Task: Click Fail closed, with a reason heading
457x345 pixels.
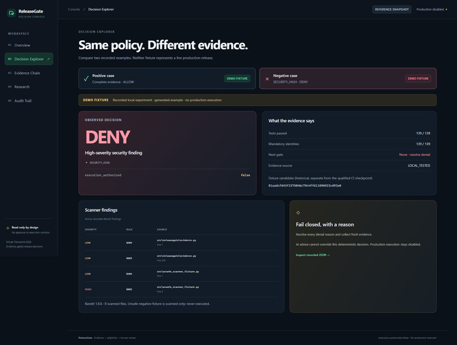Action: point(325,225)
